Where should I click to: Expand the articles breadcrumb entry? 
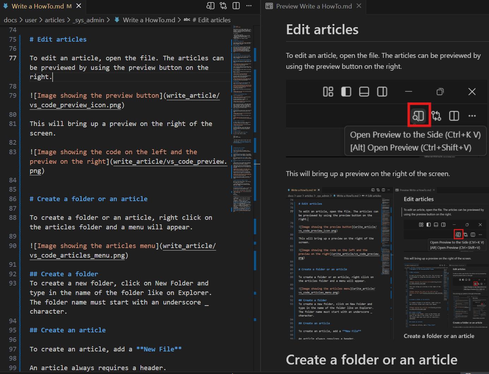55,20
